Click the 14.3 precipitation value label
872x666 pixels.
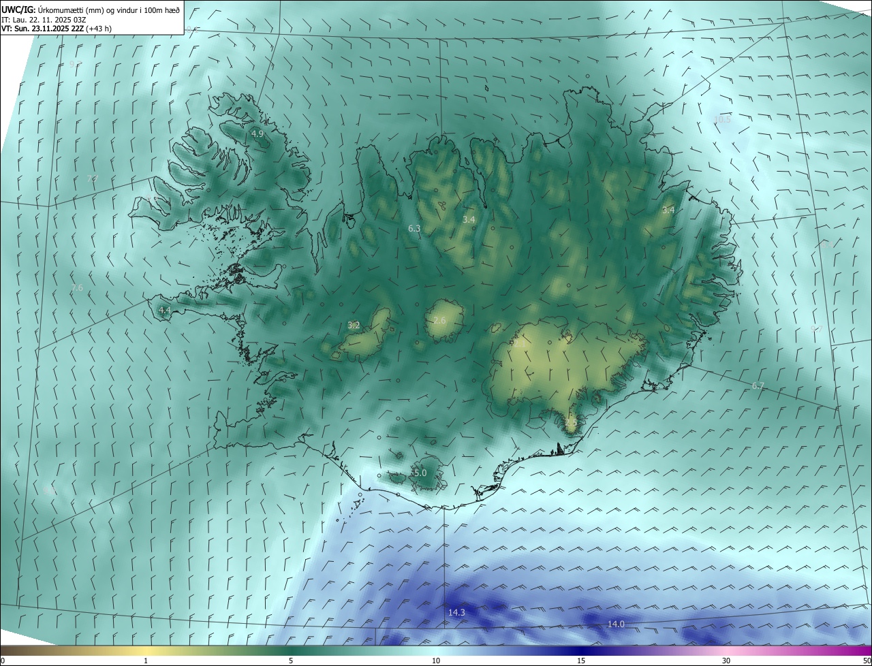[x=456, y=613]
